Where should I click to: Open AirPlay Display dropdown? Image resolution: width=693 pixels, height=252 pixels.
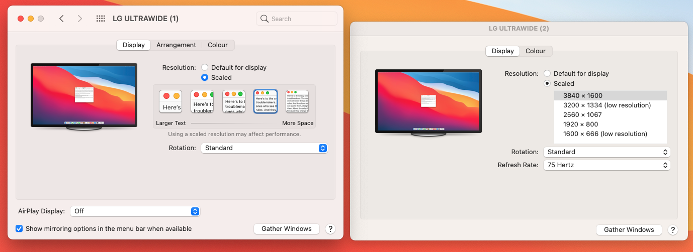tap(135, 211)
